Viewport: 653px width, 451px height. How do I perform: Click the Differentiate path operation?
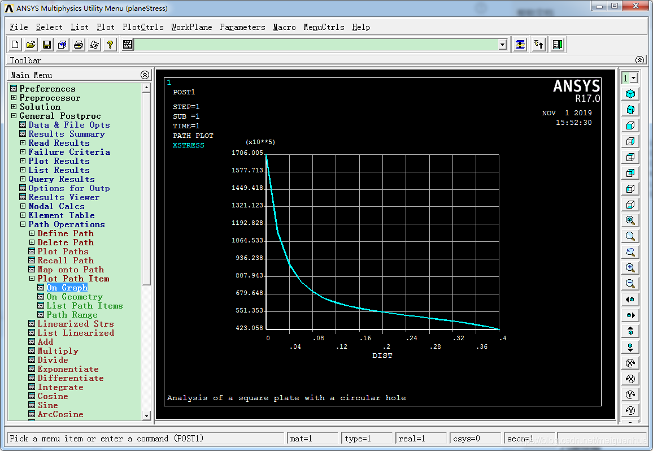[x=71, y=378]
